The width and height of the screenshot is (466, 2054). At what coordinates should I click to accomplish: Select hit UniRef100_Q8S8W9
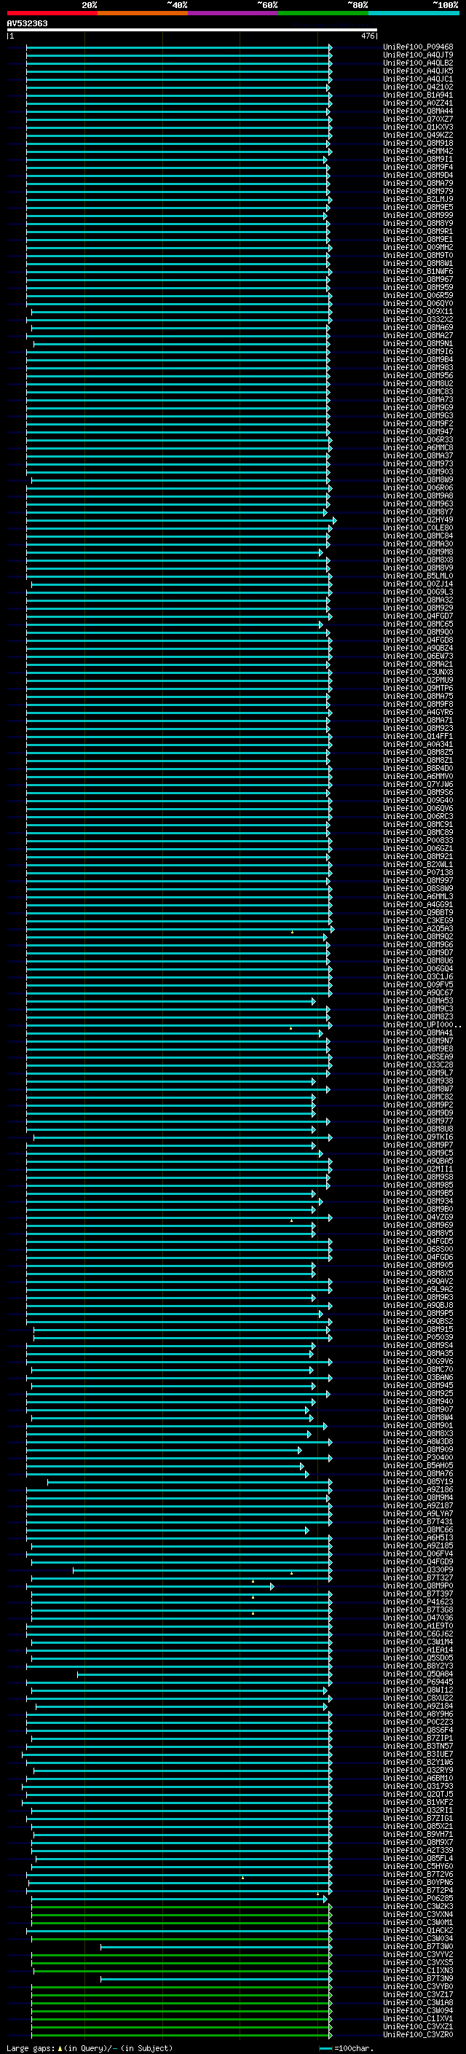(x=418, y=888)
